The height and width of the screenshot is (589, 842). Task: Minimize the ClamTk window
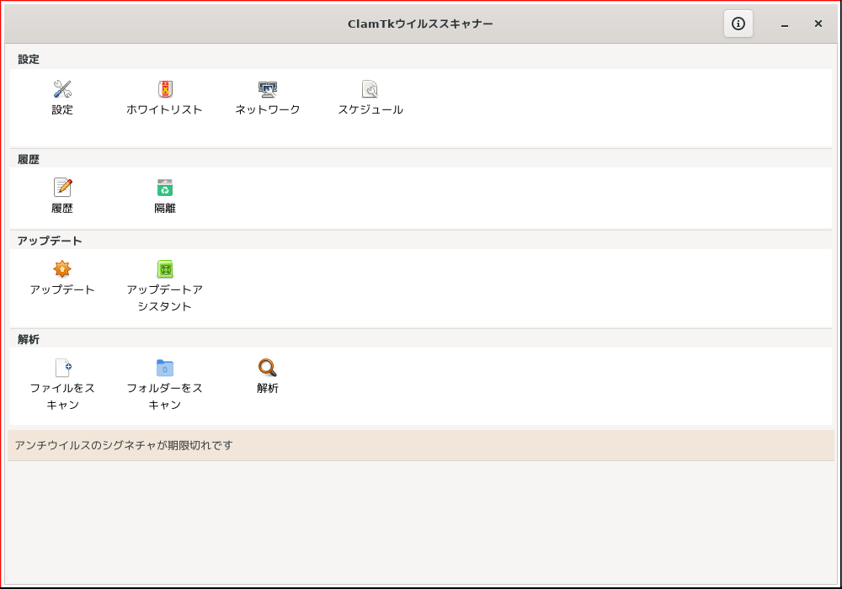coord(785,24)
